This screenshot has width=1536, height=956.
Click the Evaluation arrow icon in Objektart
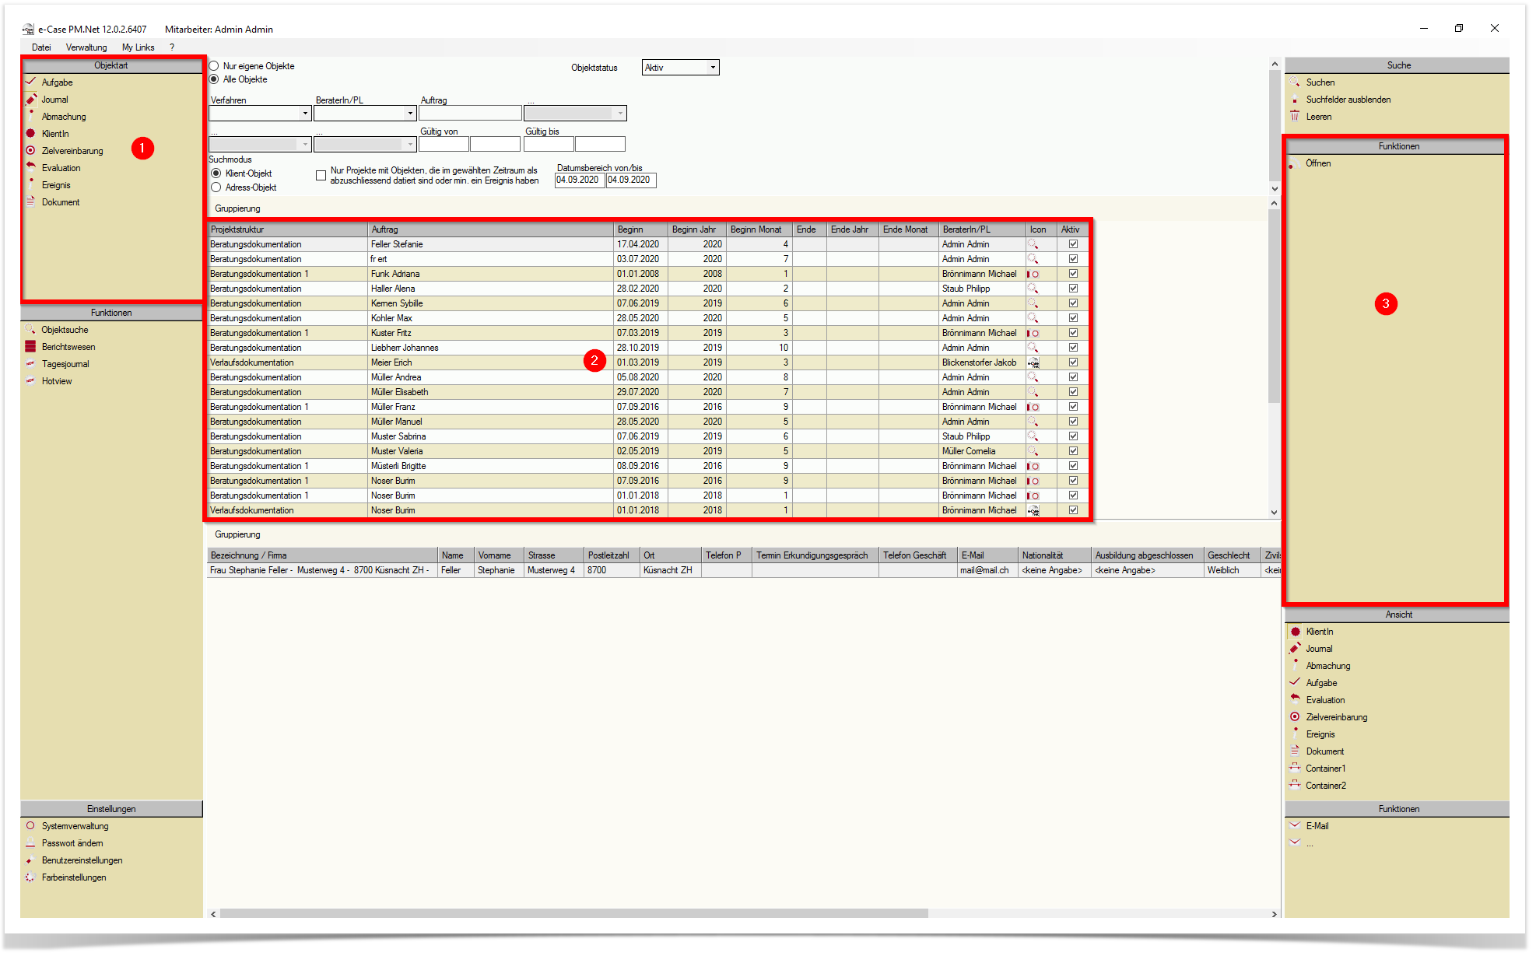tap(31, 167)
